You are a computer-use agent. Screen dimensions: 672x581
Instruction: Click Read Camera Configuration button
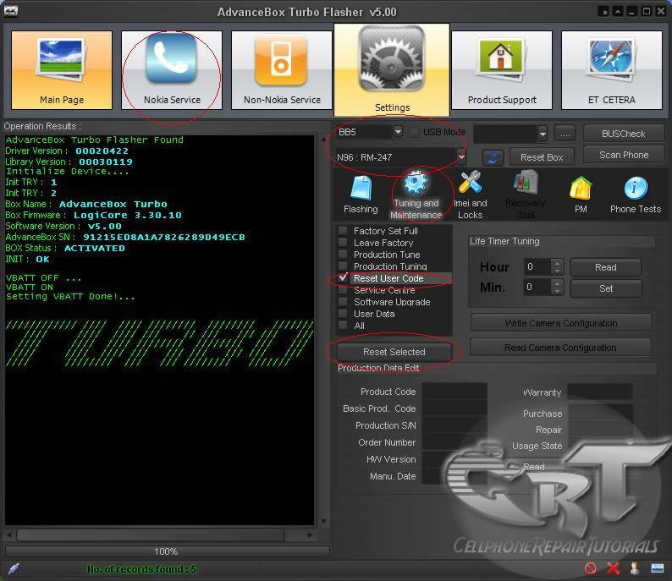(x=560, y=348)
